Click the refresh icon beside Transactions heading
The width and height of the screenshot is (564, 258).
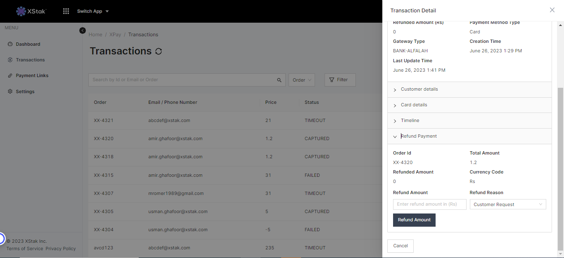coord(159,52)
